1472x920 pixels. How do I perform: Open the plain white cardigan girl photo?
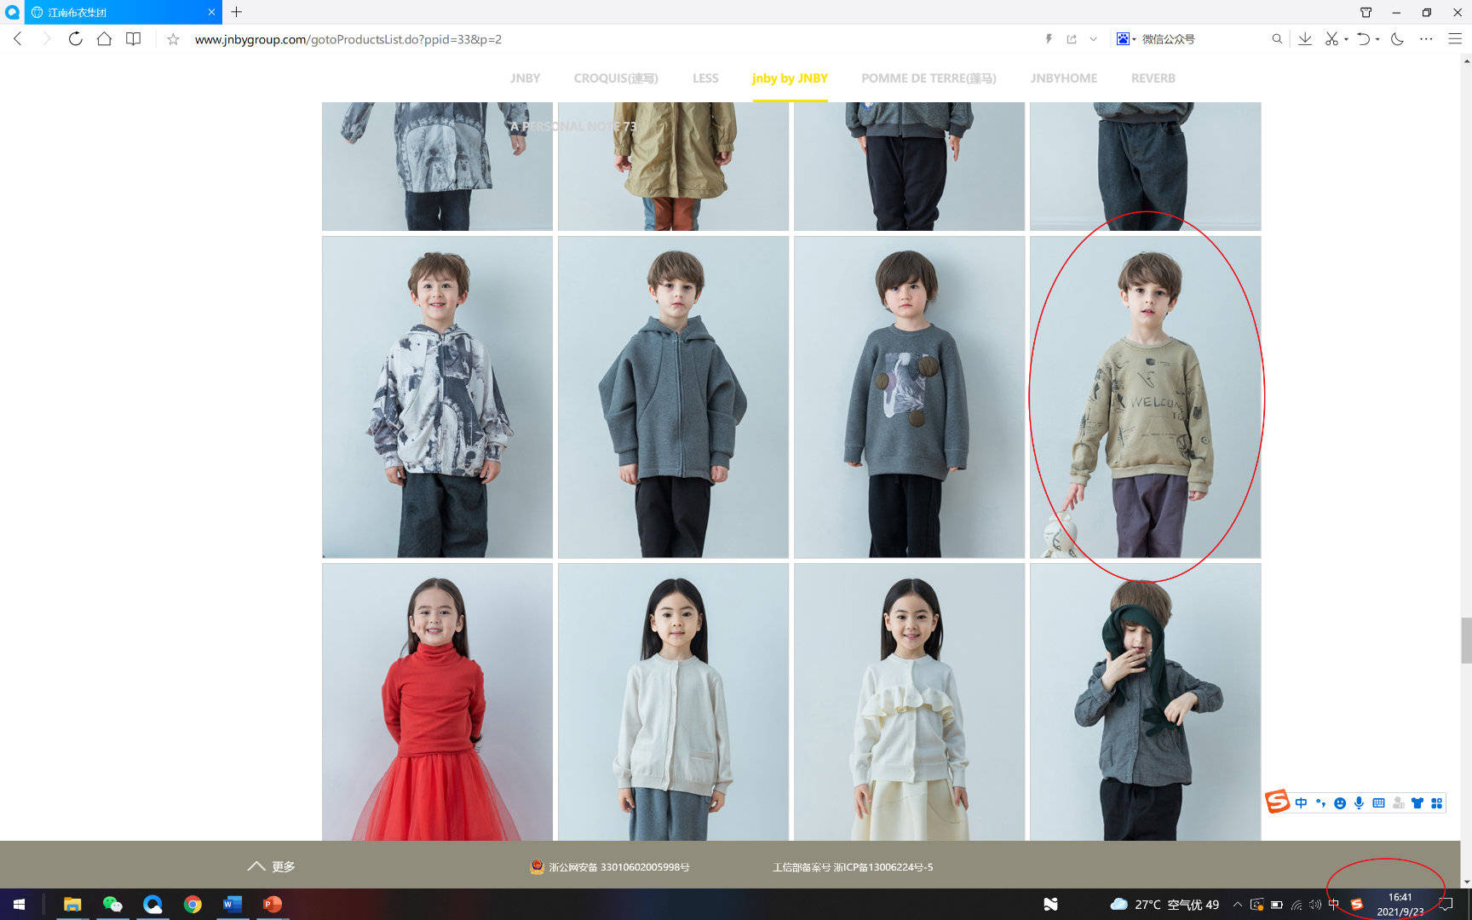coord(673,702)
